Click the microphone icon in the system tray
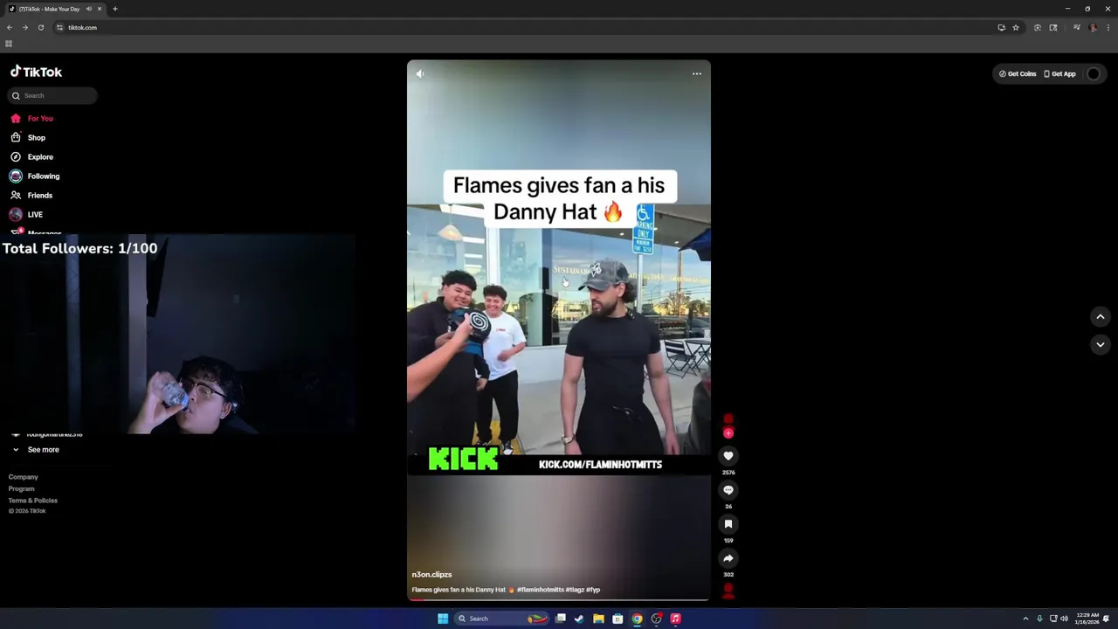The width and height of the screenshot is (1118, 629). point(1039,619)
